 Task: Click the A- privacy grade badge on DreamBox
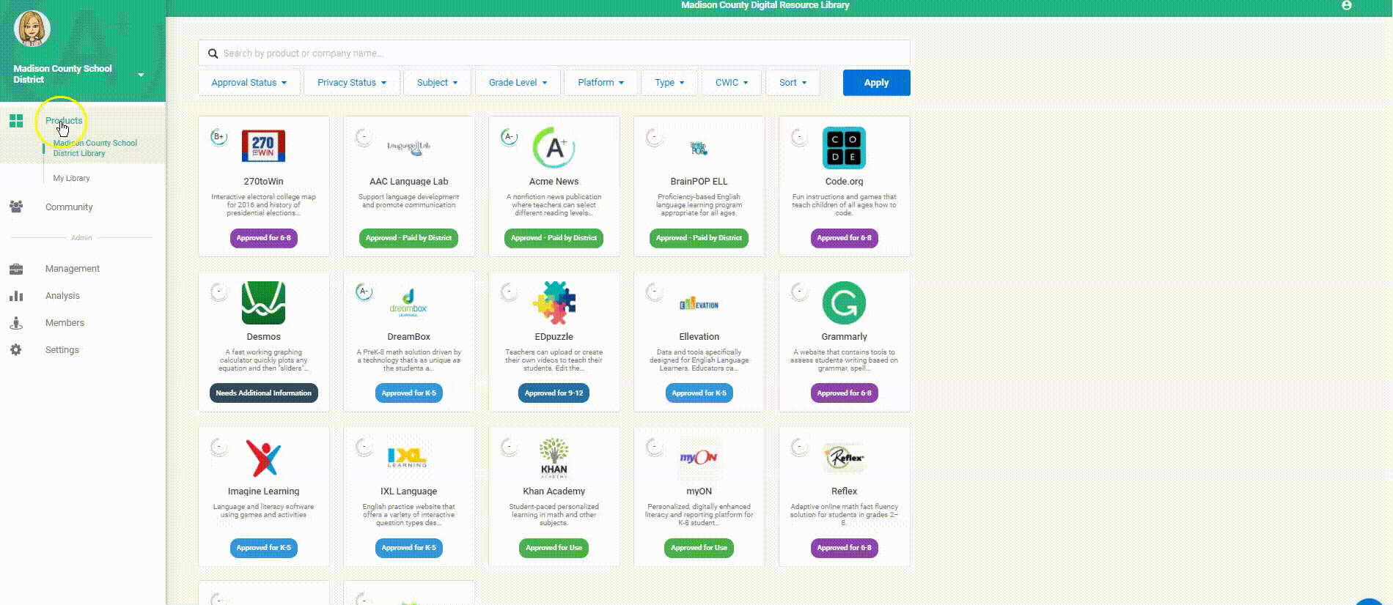[x=364, y=292]
